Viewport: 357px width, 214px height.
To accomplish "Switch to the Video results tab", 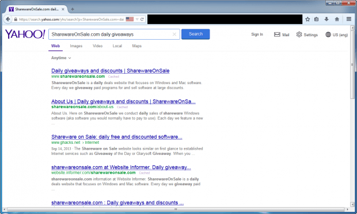I will point(98,46).
